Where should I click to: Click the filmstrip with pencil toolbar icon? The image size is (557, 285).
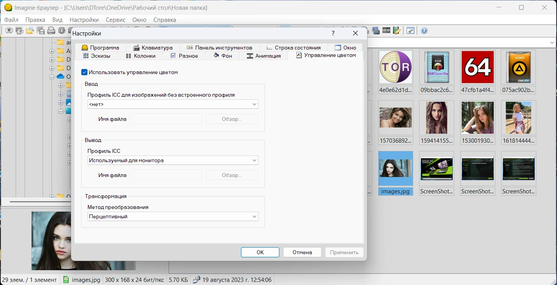397,31
